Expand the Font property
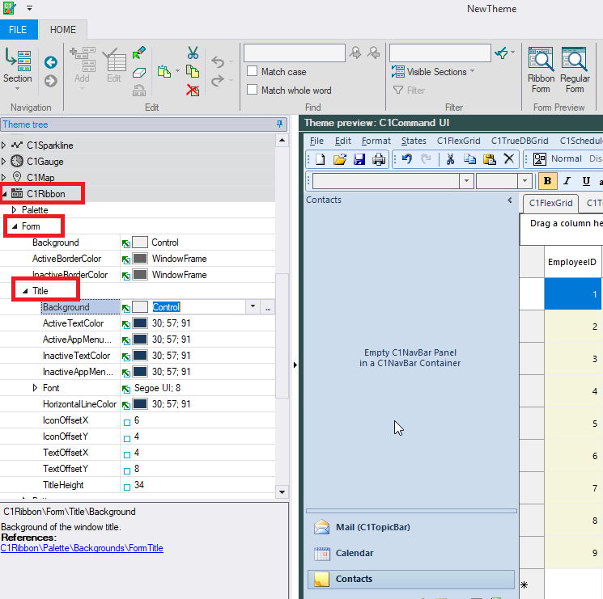This screenshot has height=599, width=603. (x=35, y=388)
